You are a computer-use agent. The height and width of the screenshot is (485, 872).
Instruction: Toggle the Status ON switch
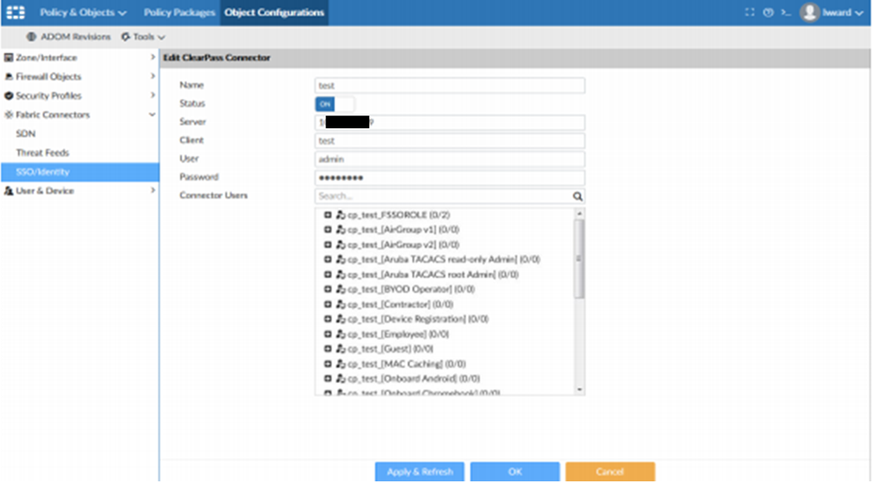334,104
